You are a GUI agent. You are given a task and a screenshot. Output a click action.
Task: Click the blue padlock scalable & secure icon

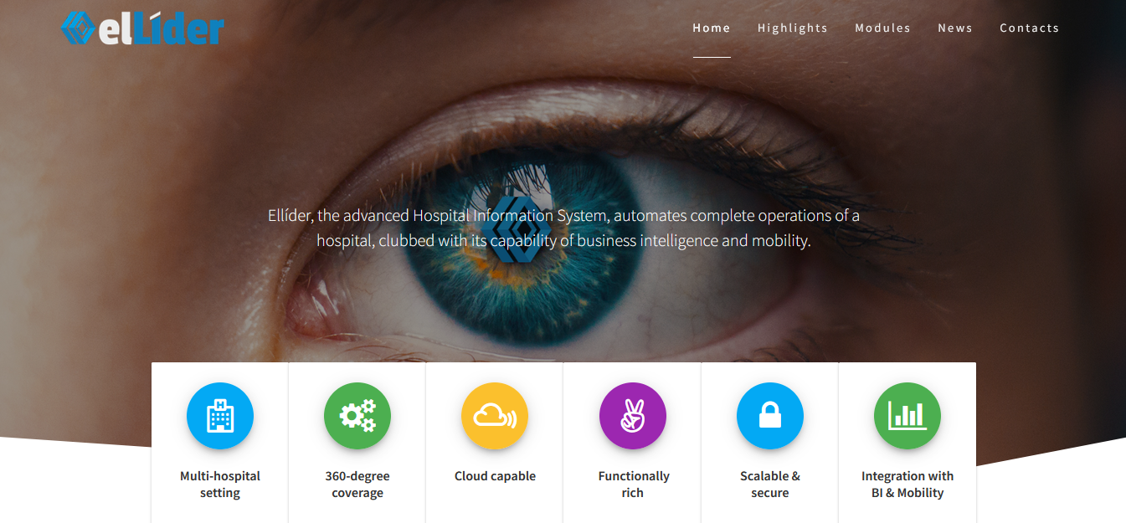[x=770, y=416]
